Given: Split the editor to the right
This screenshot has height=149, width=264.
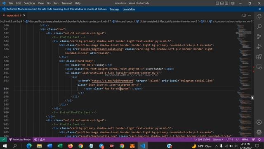Looking at the screenshot, I should [244, 15].
